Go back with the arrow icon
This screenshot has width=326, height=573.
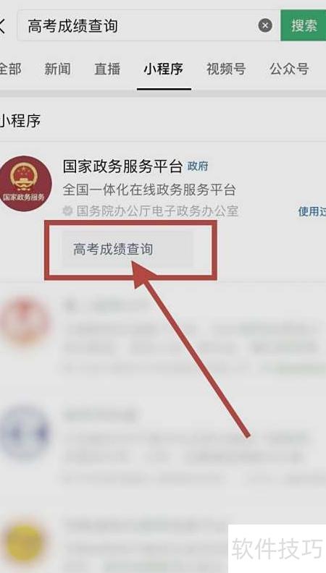point(2,26)
